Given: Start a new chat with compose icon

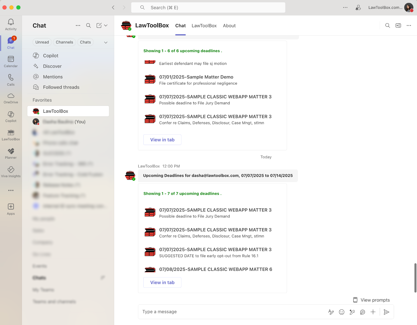Looking at the screenshot, I should click(x=99, y=26).
